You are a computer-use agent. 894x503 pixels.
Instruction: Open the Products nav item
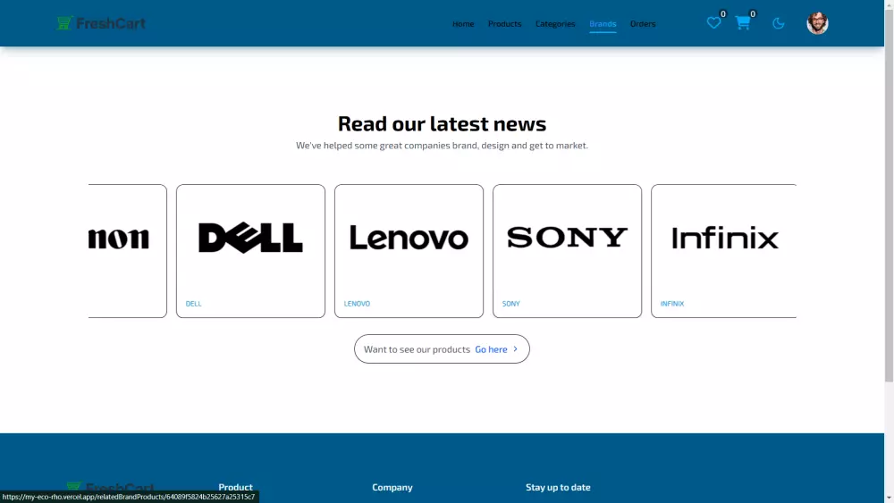tap(504, 24)
